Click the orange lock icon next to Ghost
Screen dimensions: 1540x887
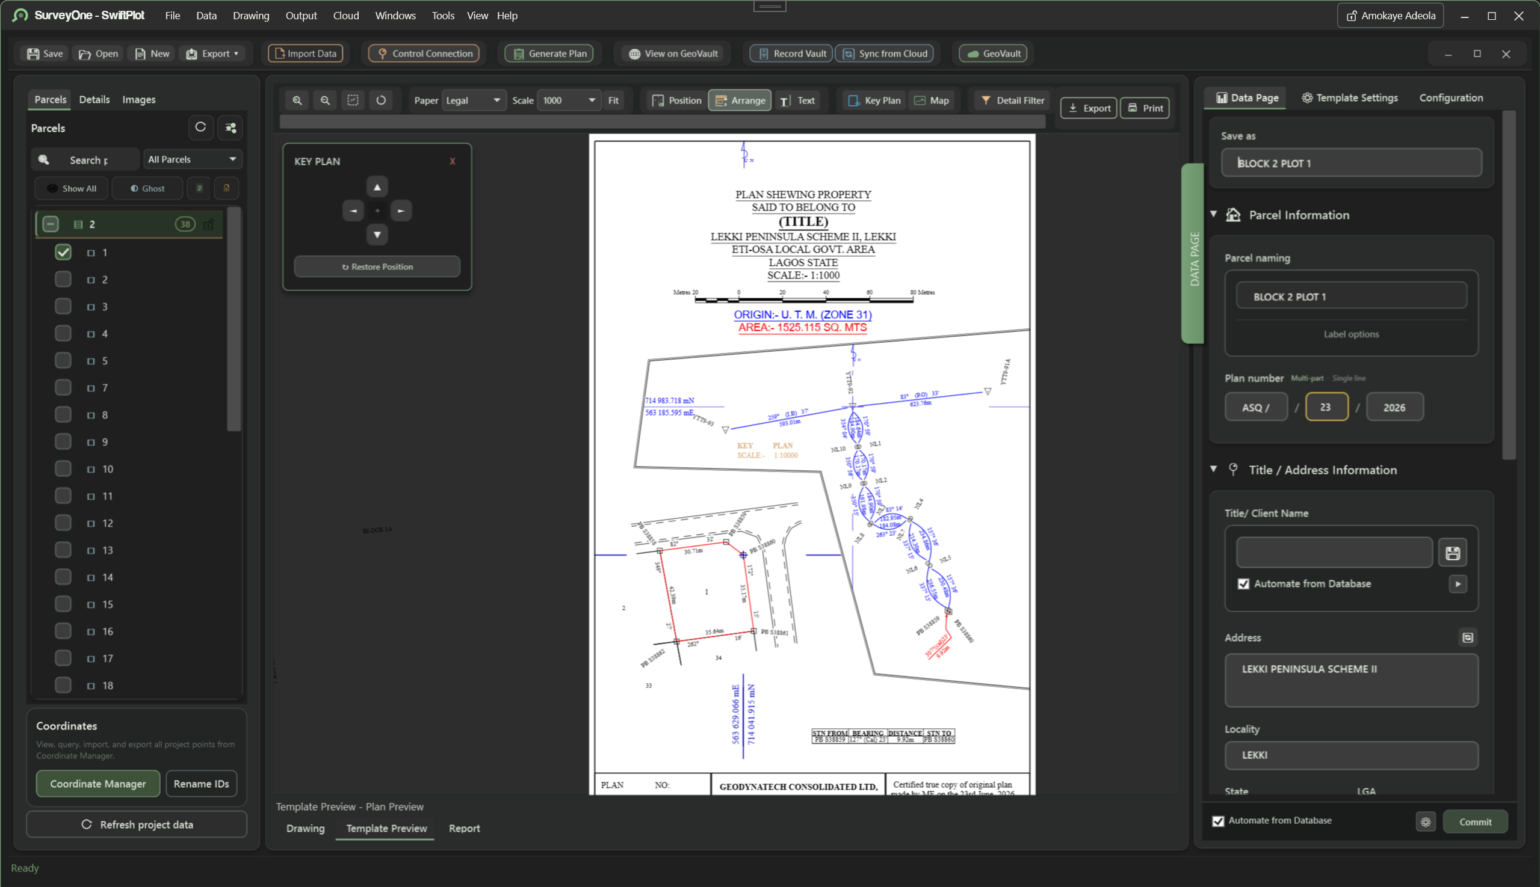(x=227, y=188)
